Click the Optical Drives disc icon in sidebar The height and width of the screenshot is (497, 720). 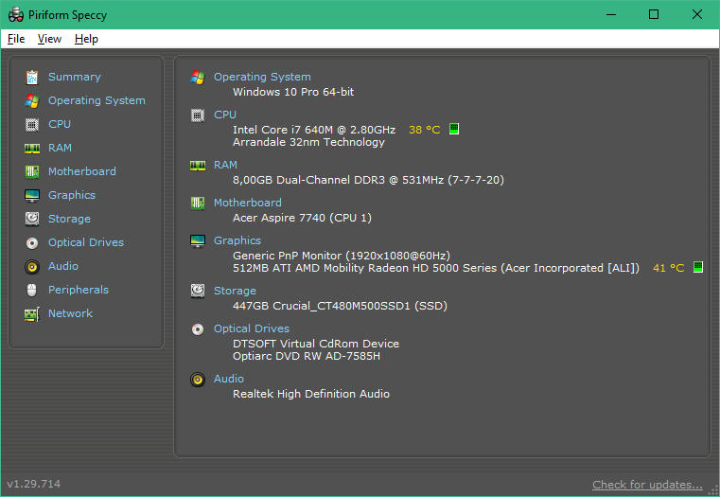(32, 242)
